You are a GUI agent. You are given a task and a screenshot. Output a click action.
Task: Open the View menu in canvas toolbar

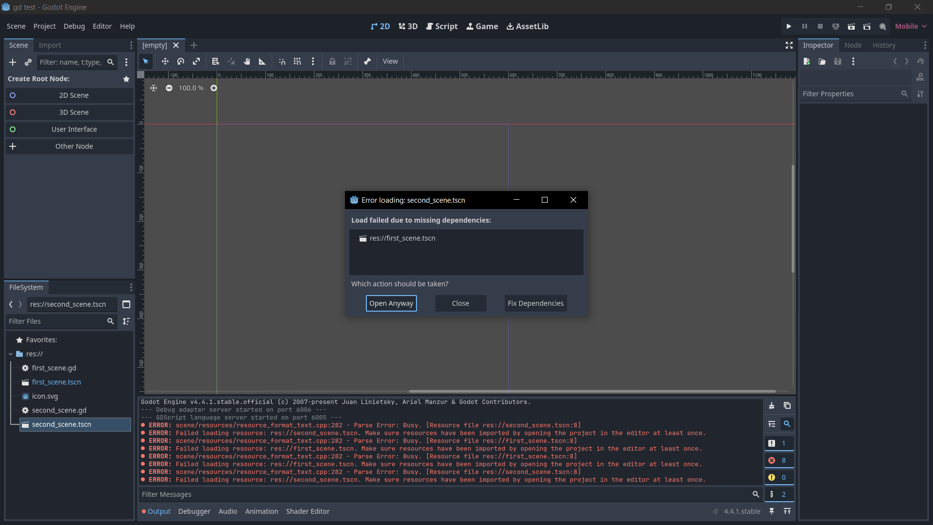click(390, 62)
